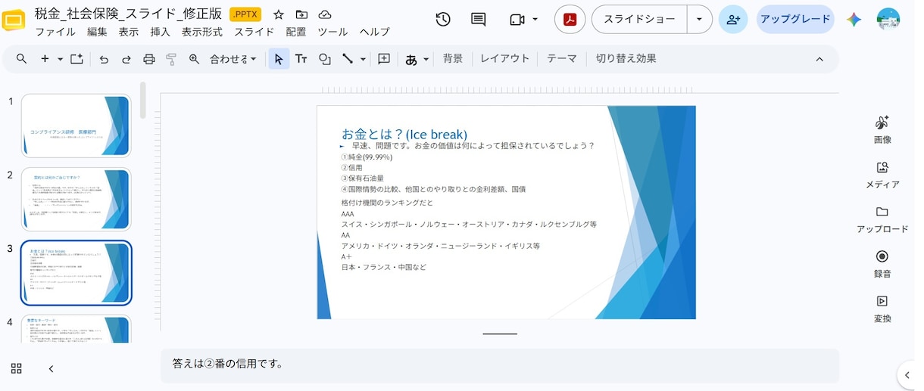
Task: Open the 挿入 menu
Action: pos(161,32)
